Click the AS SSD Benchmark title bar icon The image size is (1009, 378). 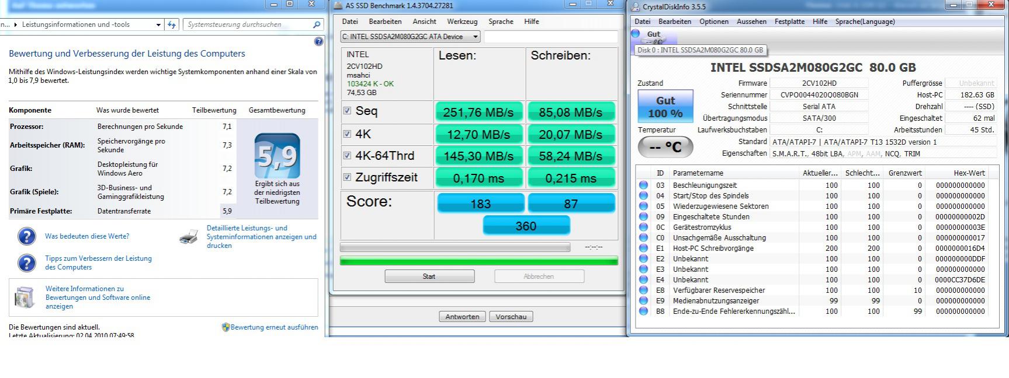coord(338,5)
